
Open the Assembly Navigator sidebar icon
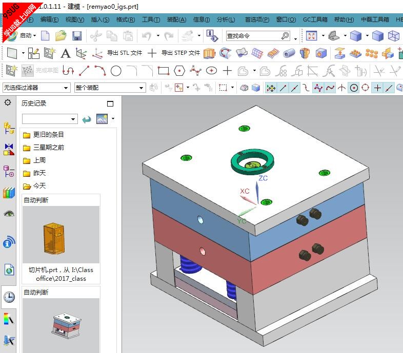tap(9, 128)
